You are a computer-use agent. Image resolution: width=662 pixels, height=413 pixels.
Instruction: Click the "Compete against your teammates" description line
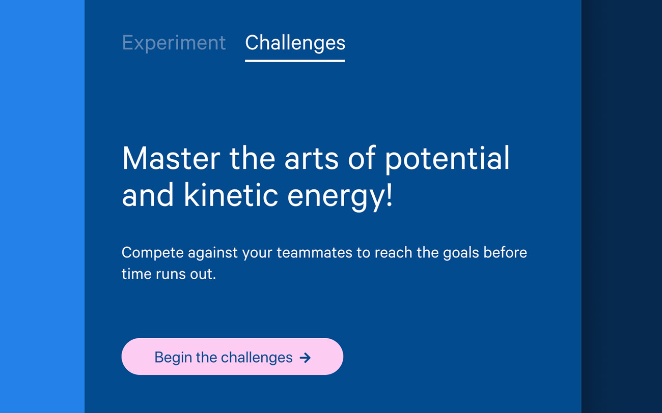coord(324,253)
